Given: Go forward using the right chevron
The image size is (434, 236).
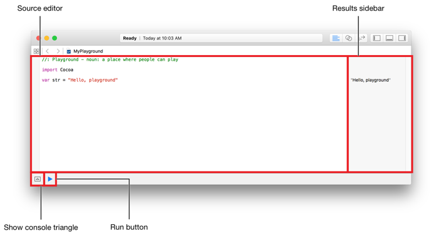Looking at the screenshot, I should (x=58, y=51).
